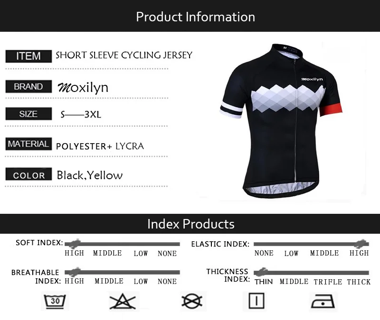Screen dimensions: 380x320
Task: Click the BRAND label box
Action: click(28, 86)
